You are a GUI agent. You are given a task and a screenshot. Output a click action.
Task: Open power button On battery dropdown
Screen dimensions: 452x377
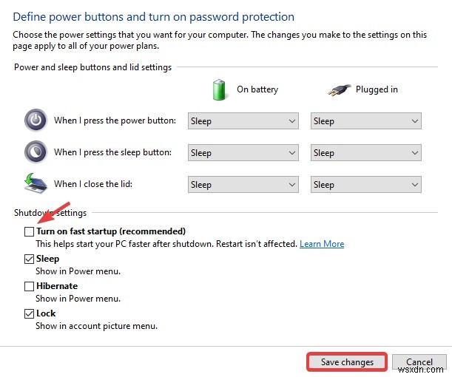point(243,121)
